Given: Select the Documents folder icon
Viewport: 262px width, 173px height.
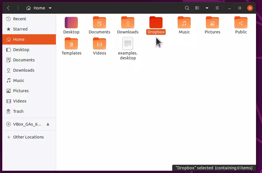Looking at the screenshot, I should 99,23.
